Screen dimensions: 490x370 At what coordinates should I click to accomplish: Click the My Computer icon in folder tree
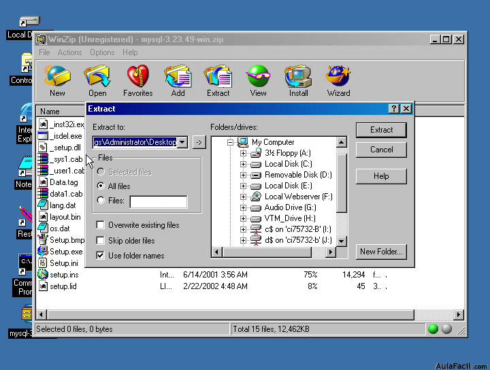click(243, 142)
